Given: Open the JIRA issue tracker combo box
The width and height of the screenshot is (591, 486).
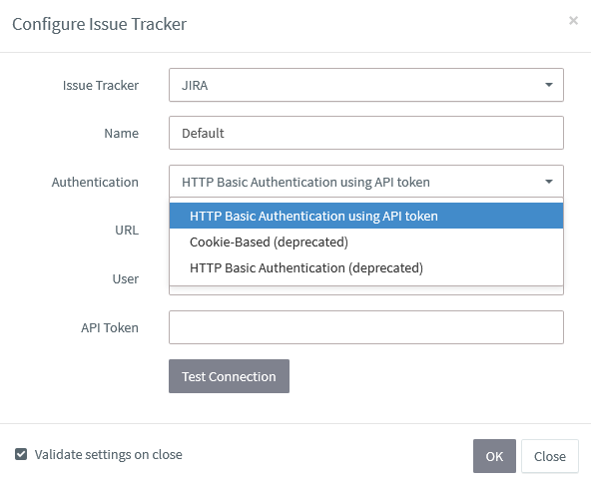Looking at the screenshot, I should tap(366, 85).
